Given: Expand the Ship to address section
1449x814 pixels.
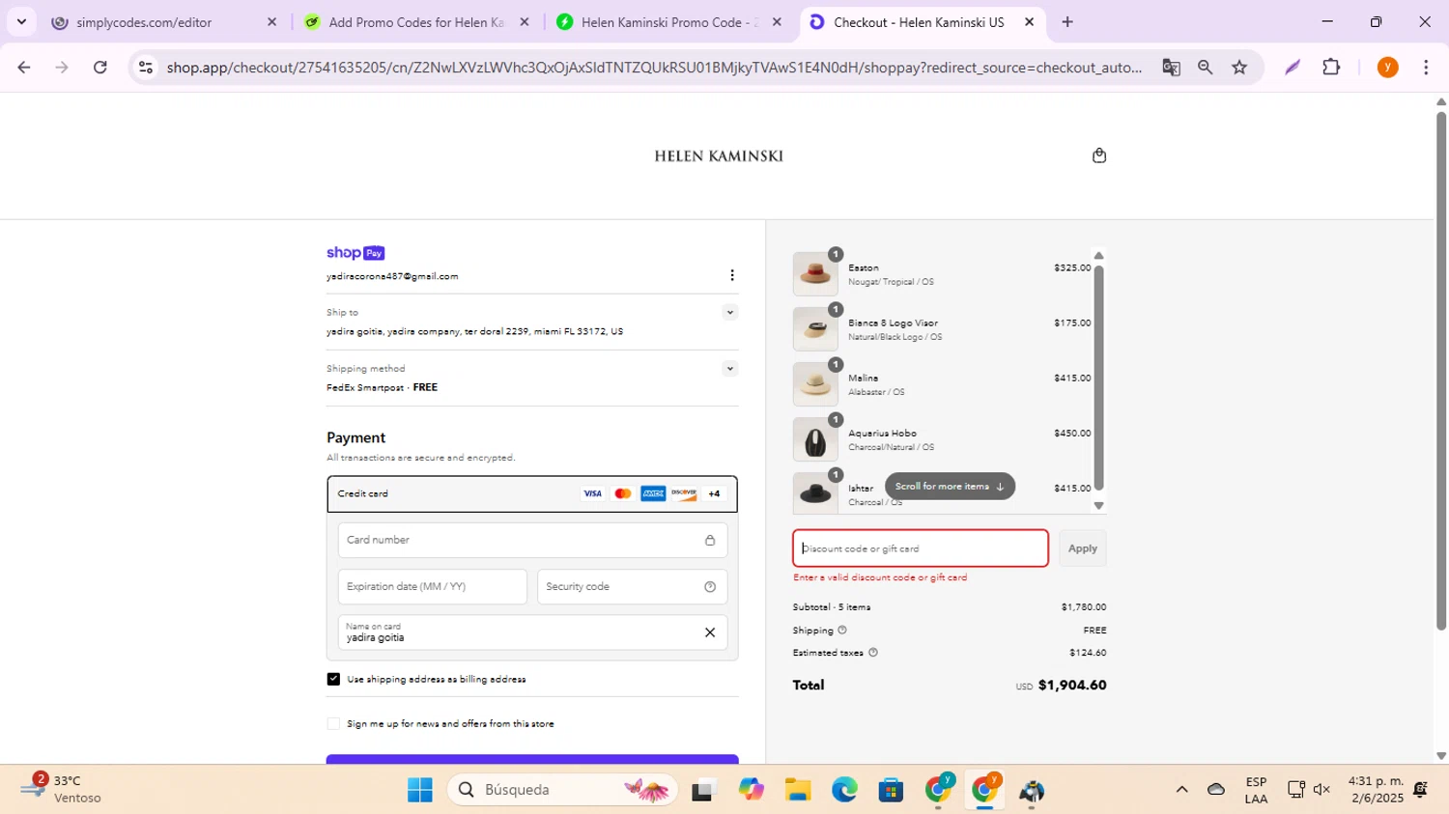Looking at the screenshot, I should pyautogui.click(x=730, y=312).
